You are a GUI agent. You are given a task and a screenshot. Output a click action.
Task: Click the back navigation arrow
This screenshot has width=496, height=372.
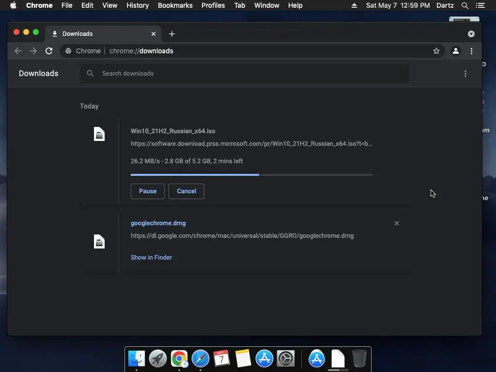tap(18, 51)
